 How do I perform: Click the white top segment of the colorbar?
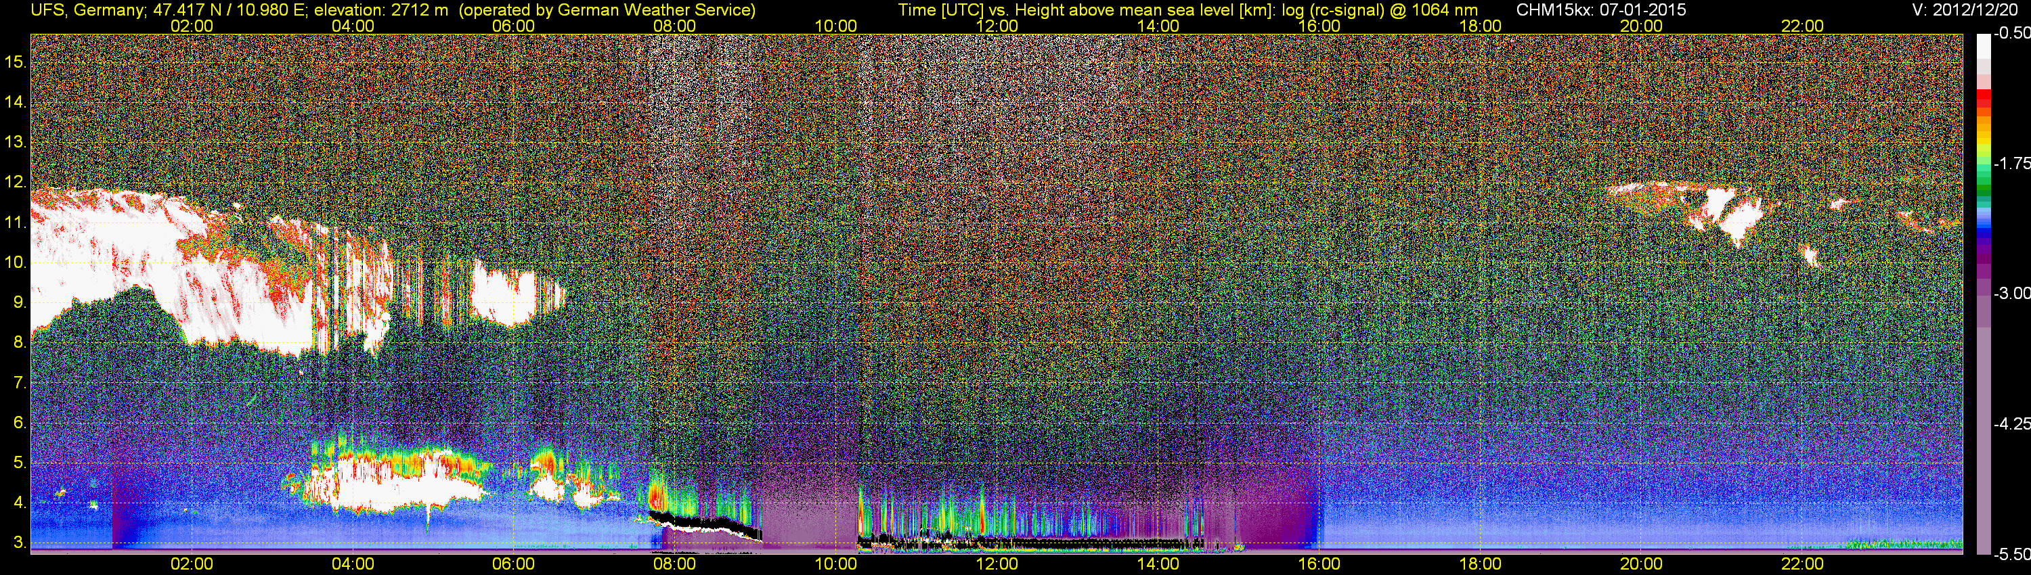tap(1983, 46)
